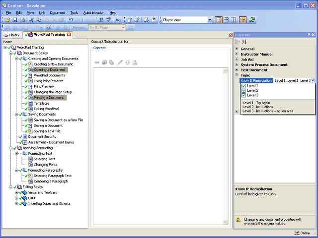This screenshot has height=238, width=318.
Task: Click the Save floppy disk icon
Action: tap(15, 20)
